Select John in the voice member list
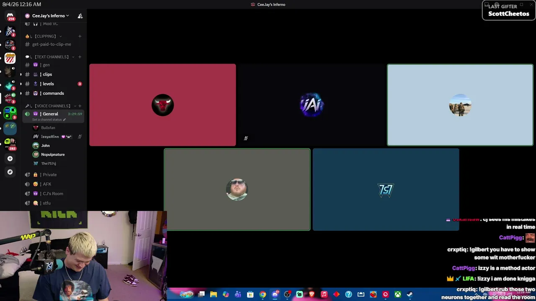Image resolution: width=536 pixels, height=301 pixels. [58, 145]
